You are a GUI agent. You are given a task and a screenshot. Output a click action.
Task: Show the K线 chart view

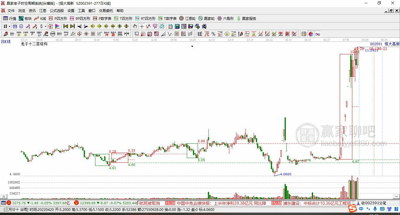40,18
